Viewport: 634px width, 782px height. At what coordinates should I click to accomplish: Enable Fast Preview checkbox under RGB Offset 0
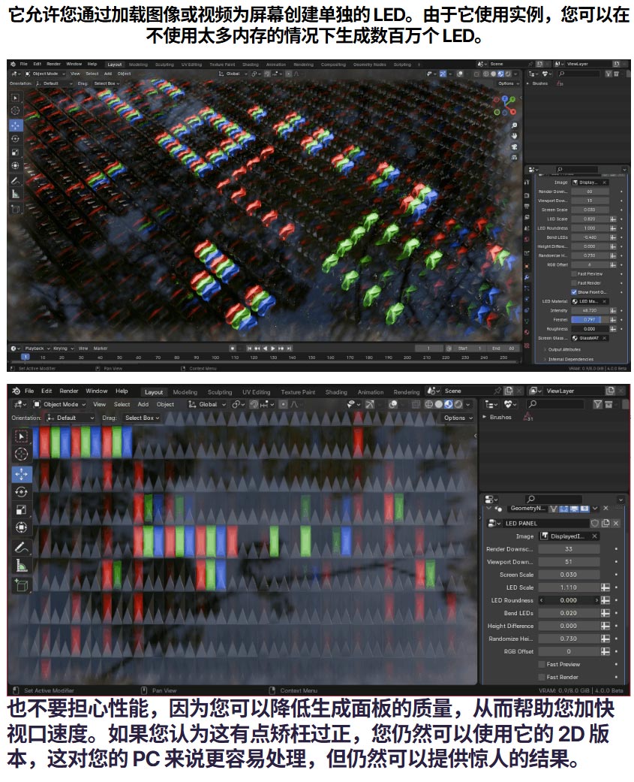pyautogui.click(x=542, y=664)
